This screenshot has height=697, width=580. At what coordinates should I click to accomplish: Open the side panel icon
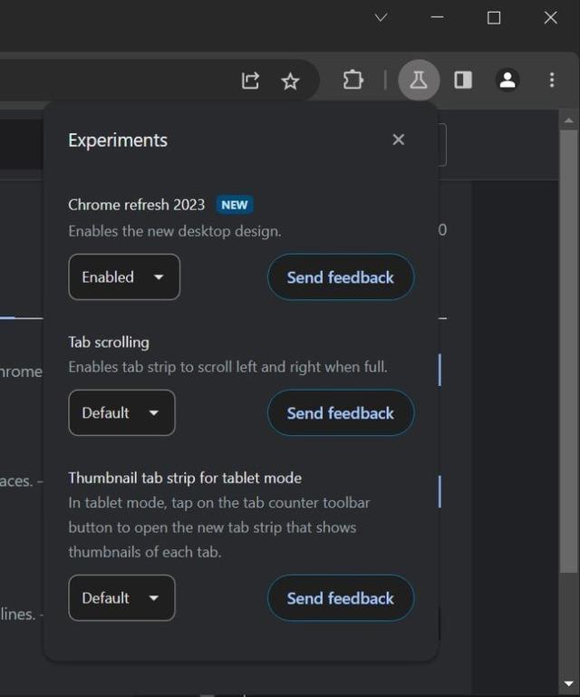click(463, 80)
